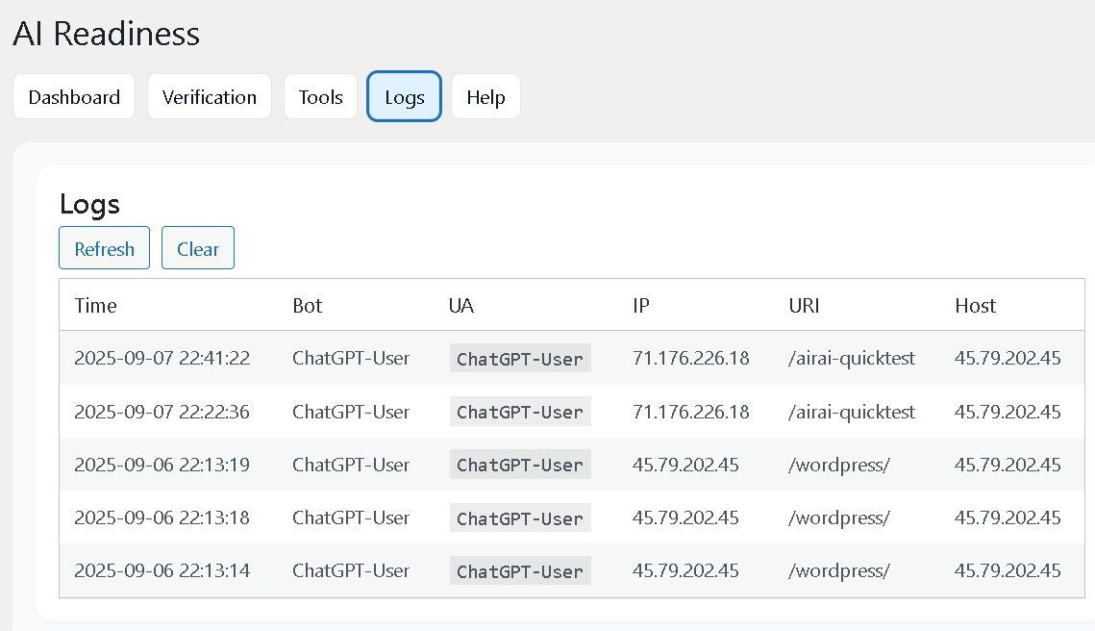
Task: Click the URI column header
Action: [804, 306]
